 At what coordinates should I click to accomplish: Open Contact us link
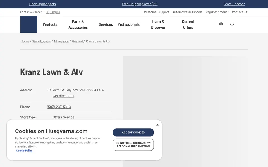240,12
